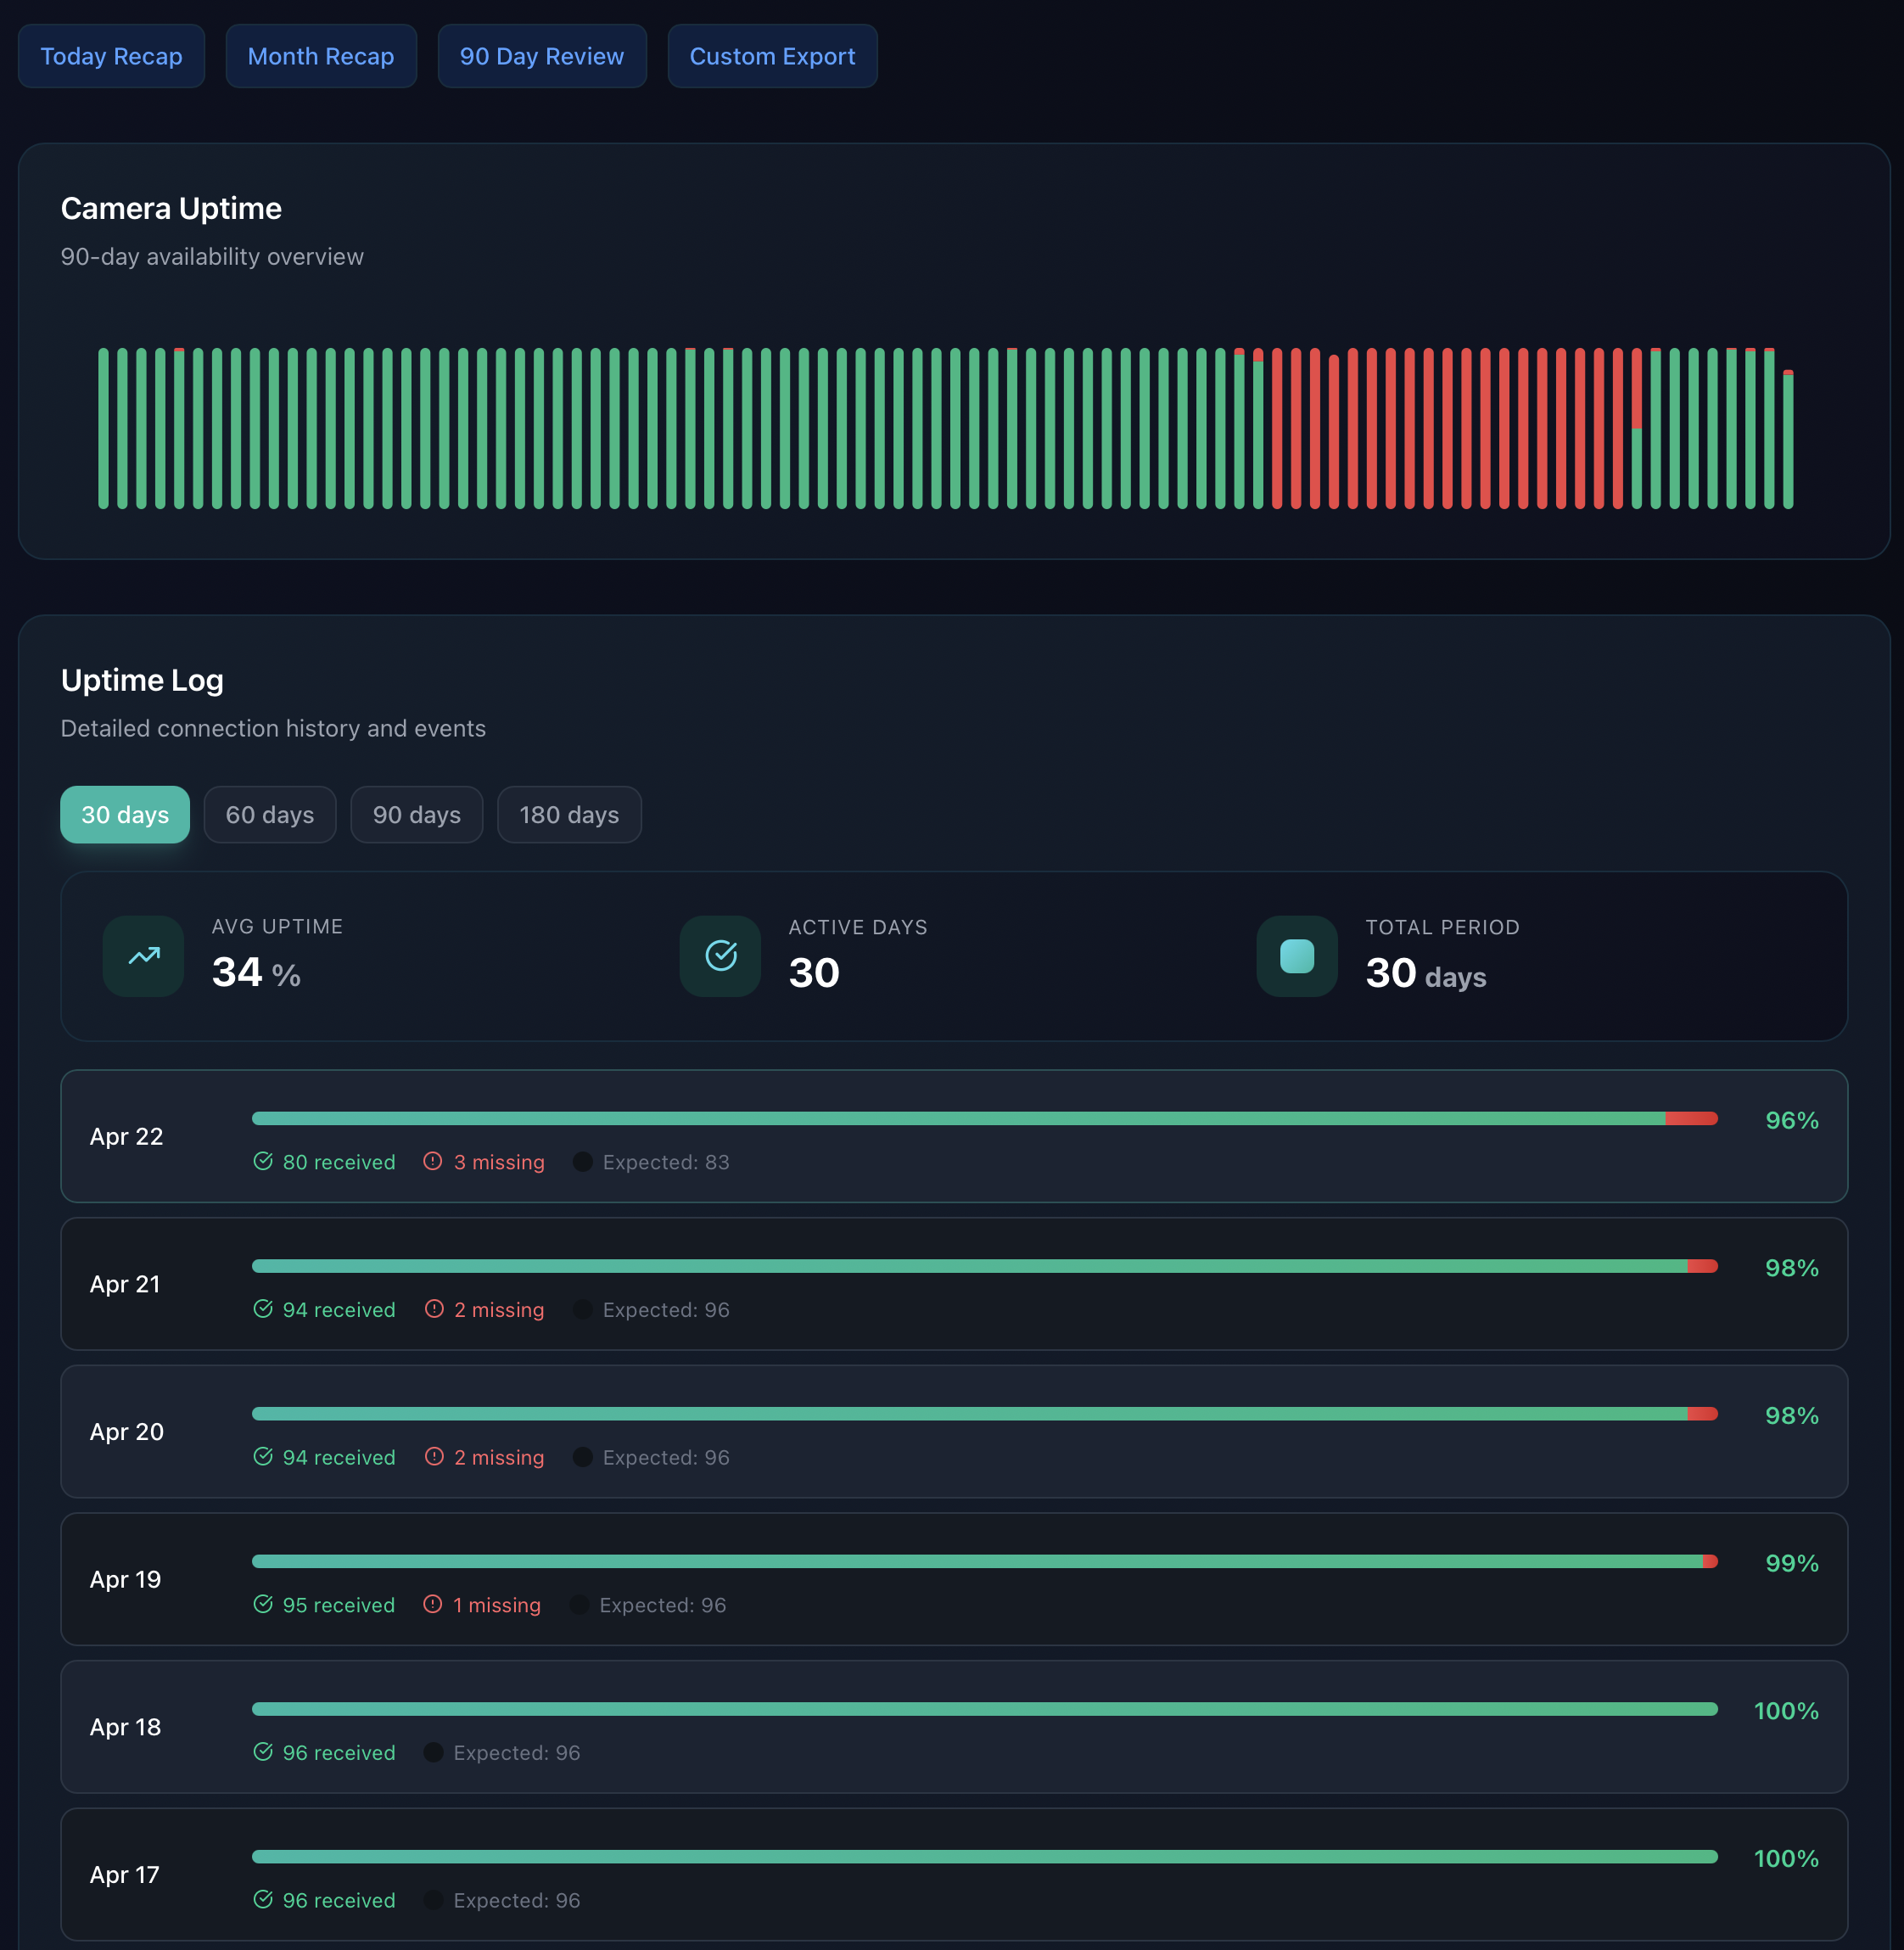Viewport: 1904px width, 1950px height.
Task: Click the check icon next to 80 received on Apr 22
Action: 263,1162
